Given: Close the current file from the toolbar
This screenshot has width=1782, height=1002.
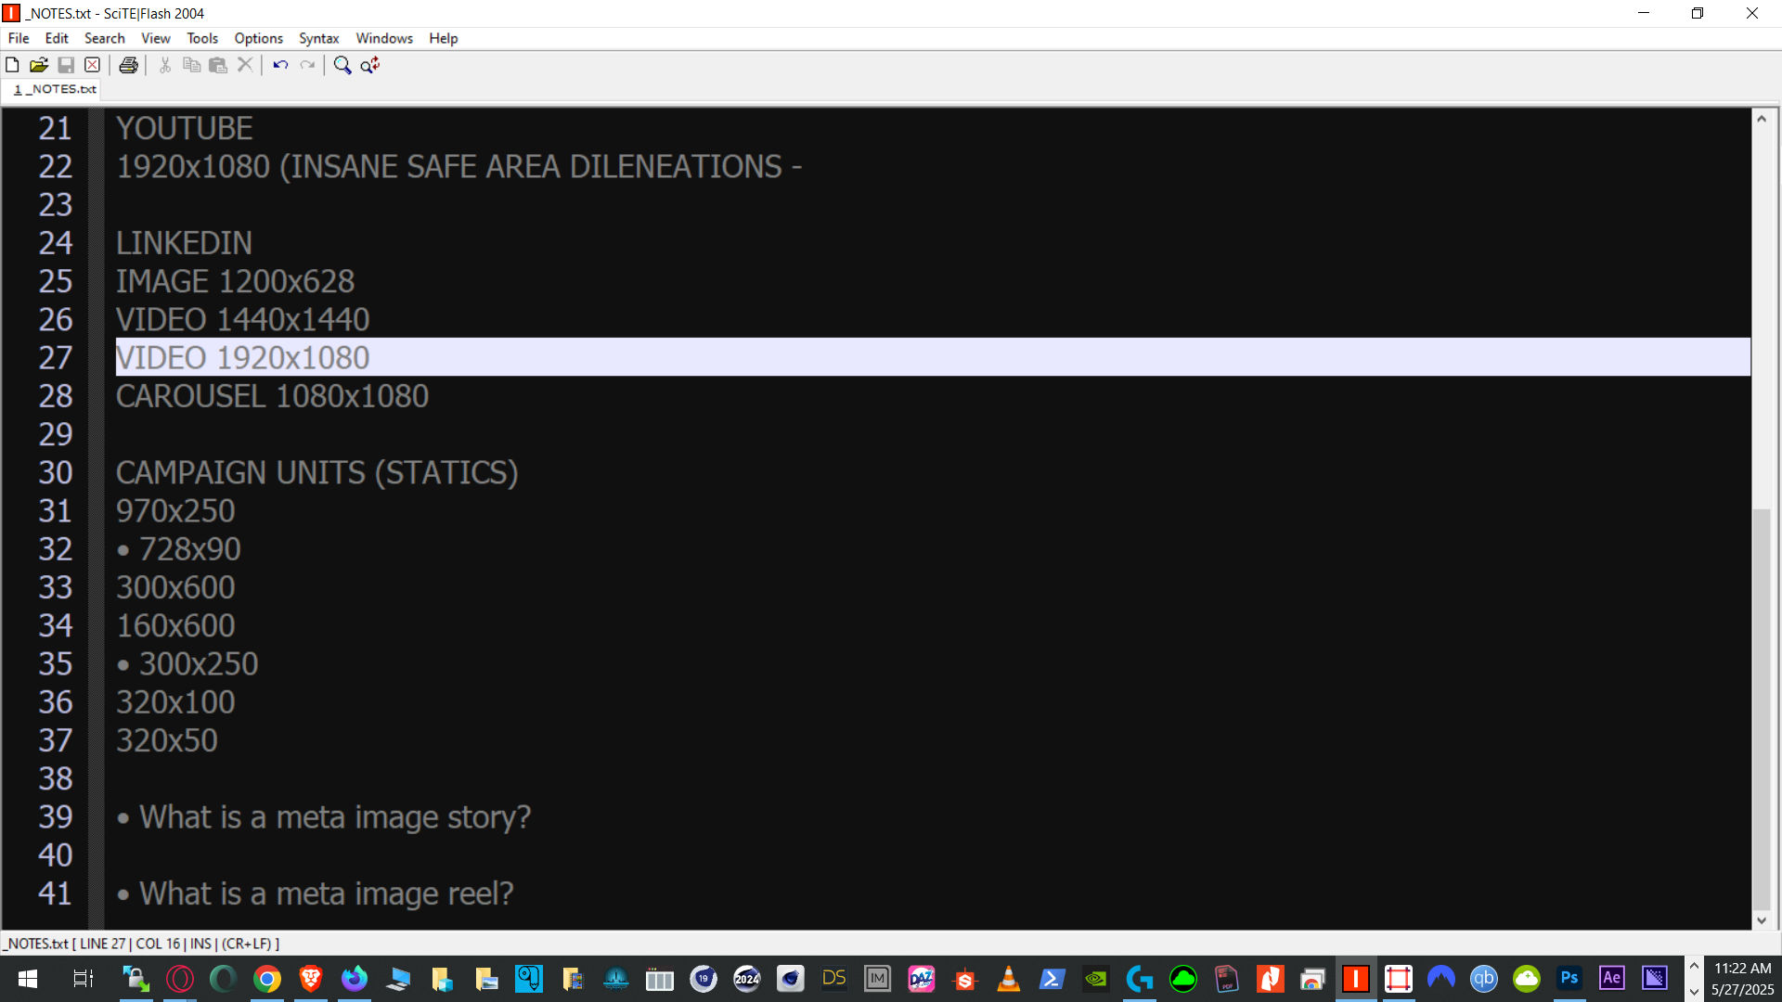Looking at the screenshot, I should tap(92, 65).
